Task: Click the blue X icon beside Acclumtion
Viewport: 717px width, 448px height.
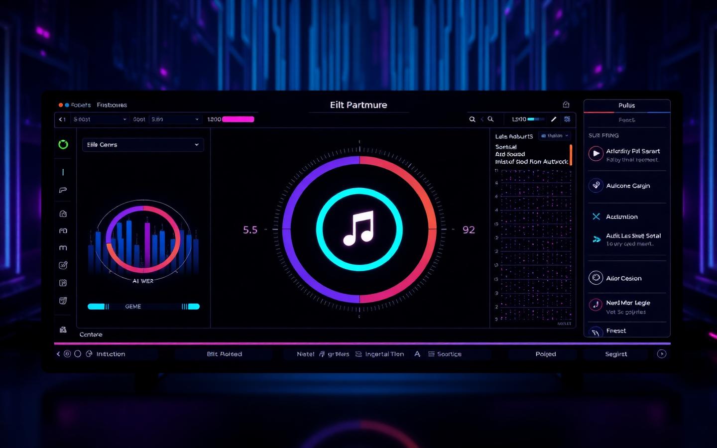Action: tap(596, 217)
